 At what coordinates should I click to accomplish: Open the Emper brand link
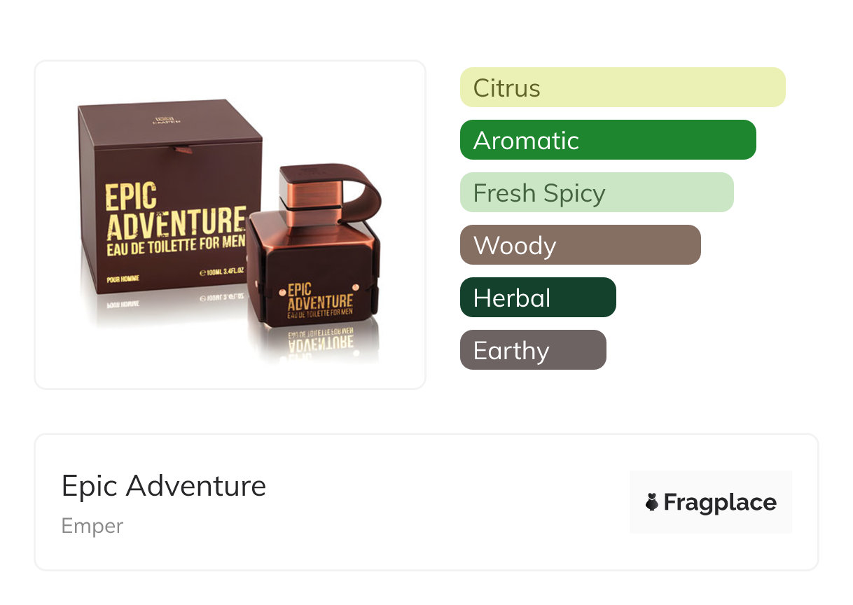(x=92, y=526)
